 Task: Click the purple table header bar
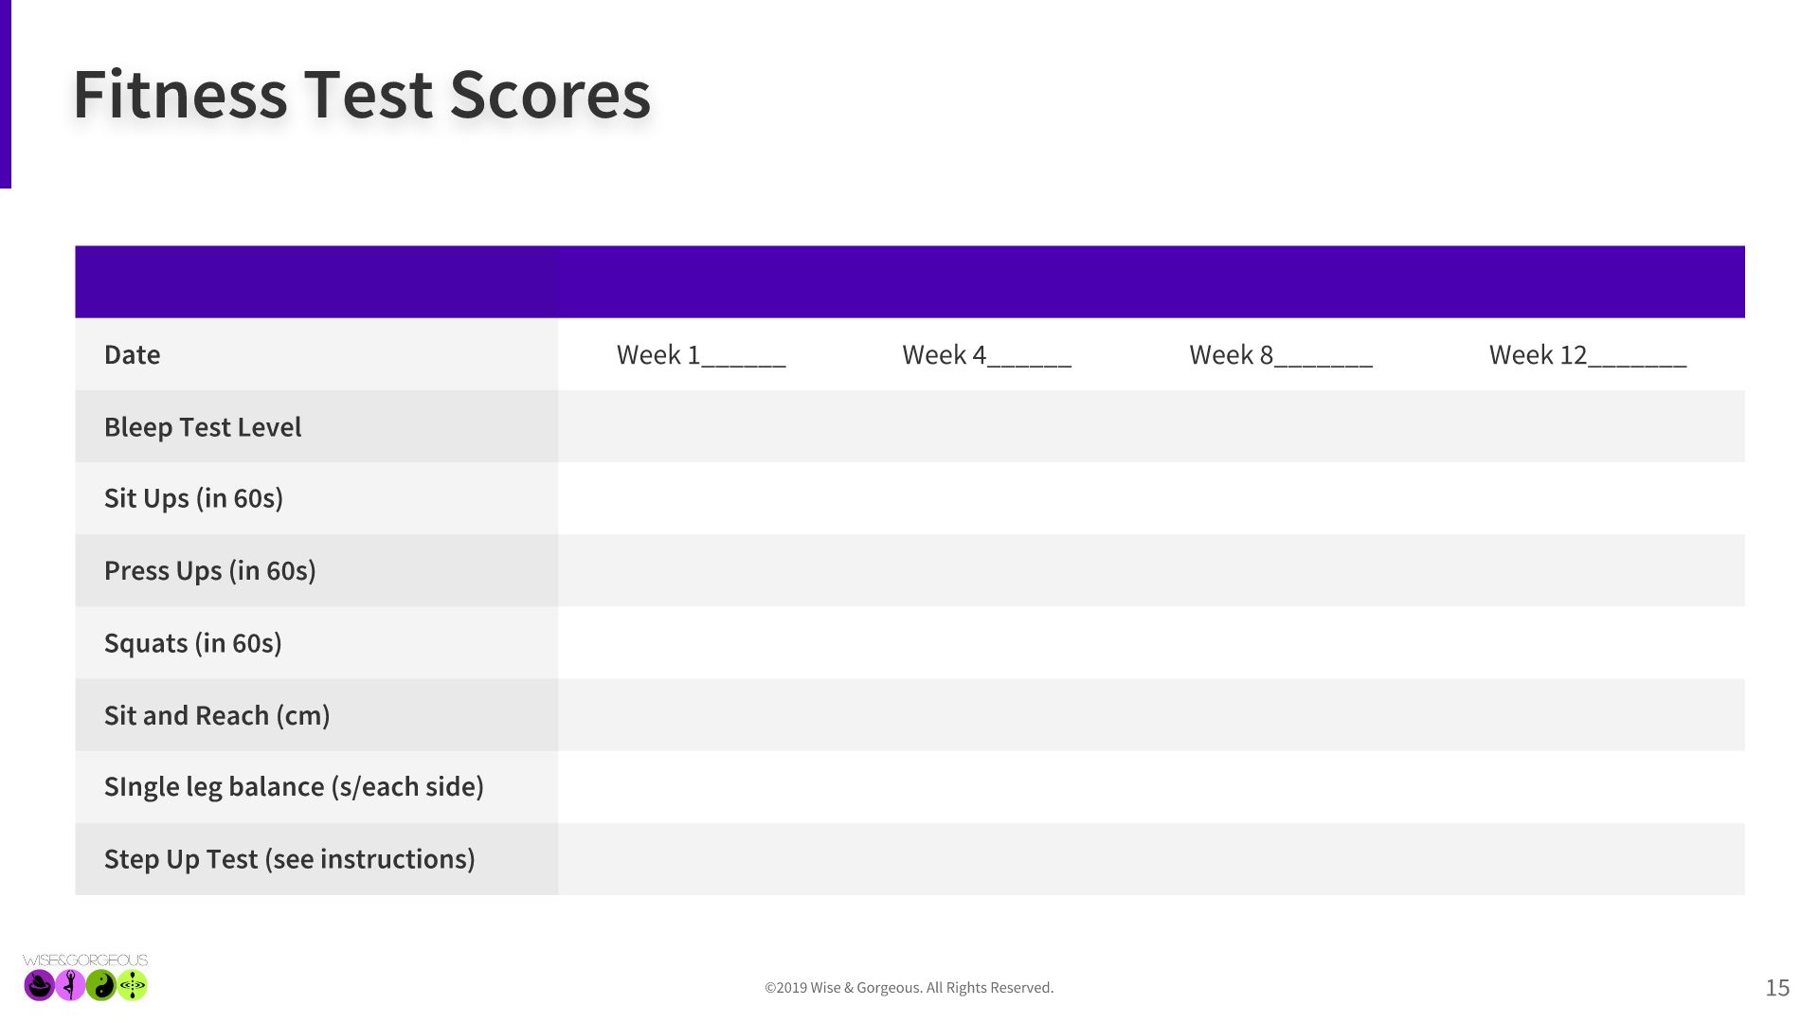coord(909,282)
